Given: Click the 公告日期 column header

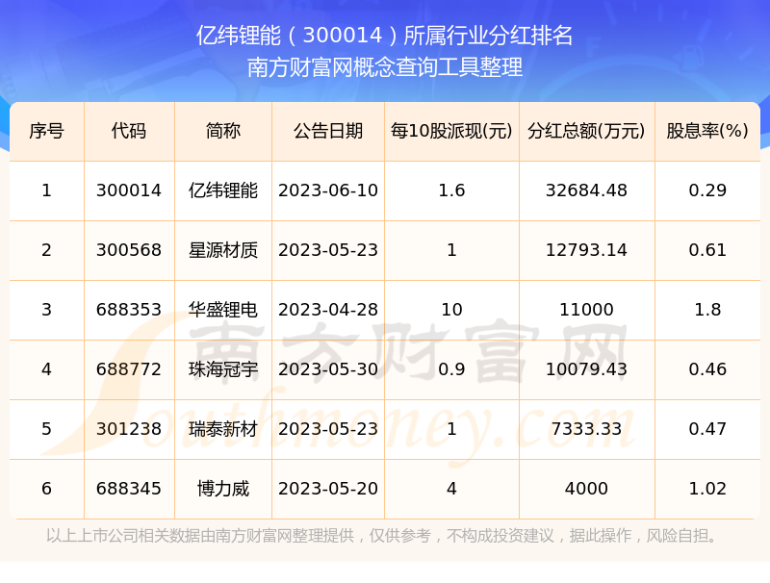Looking at the screenshot, I should [x=328, y=131].
